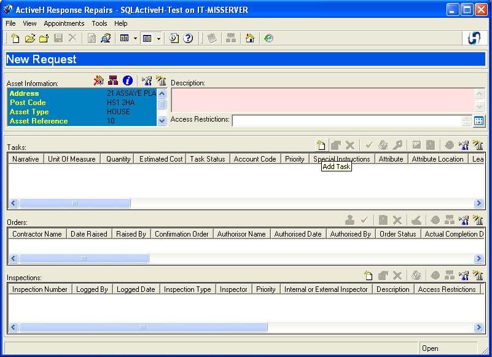Click the second table-layout view icon
The height and width of the screenshot is (357, 492).
click(147, 38)
